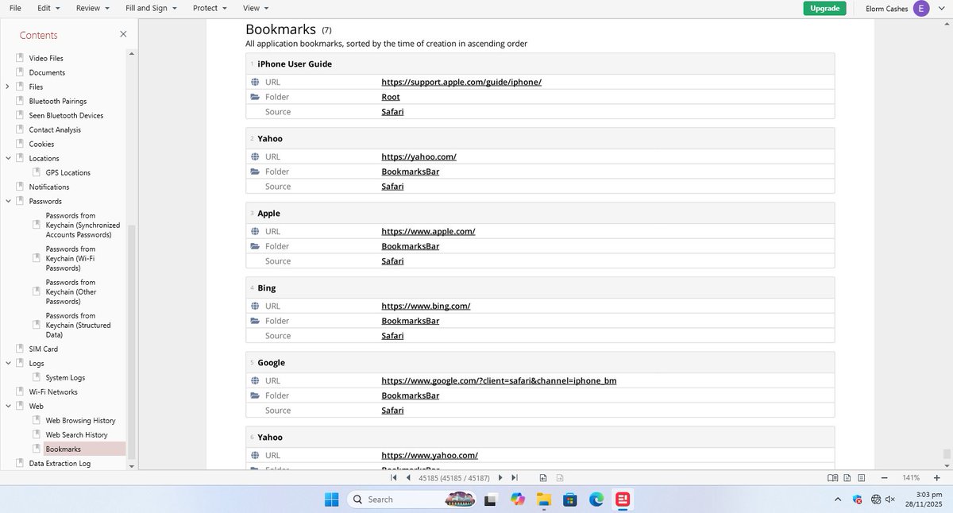
Task: Open the File menu
Action: click(x=14, y=8)
